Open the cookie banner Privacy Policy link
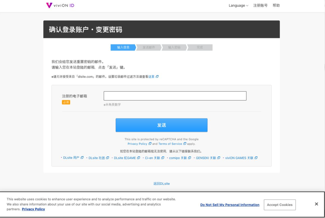This screenshot has height=218, width=325. [x=33, y=209]
